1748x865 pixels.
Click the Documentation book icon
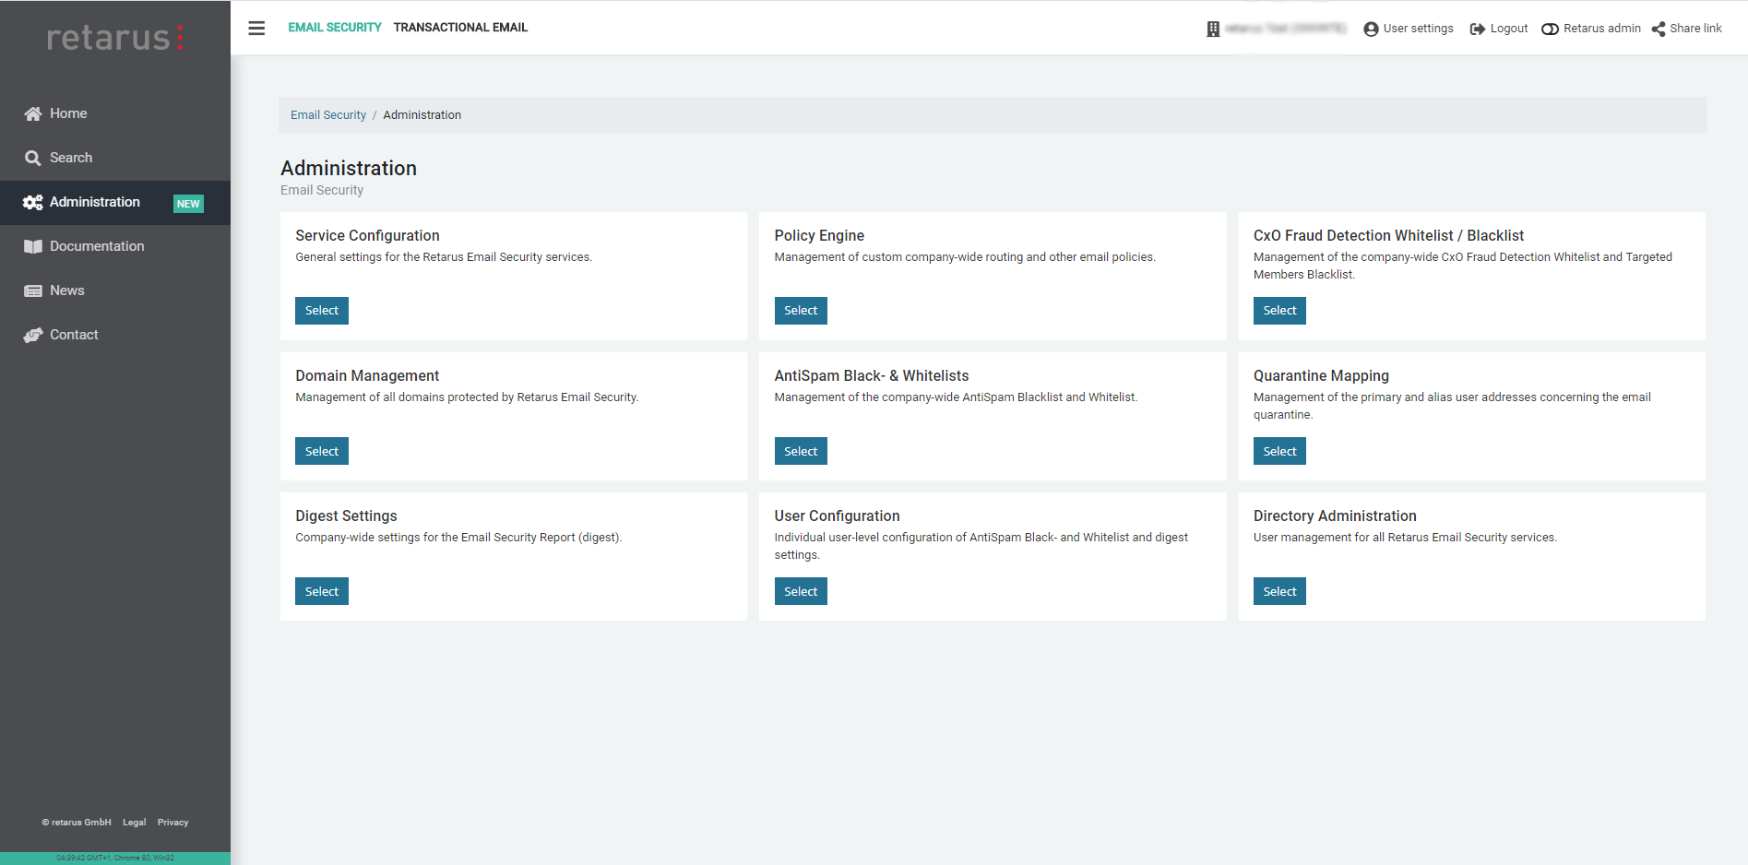[33, 246]
